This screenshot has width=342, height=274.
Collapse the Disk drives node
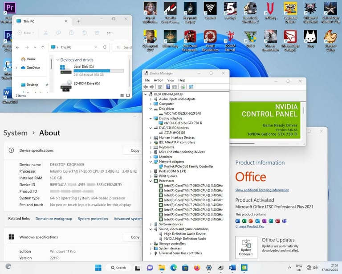tap(151, 108)
